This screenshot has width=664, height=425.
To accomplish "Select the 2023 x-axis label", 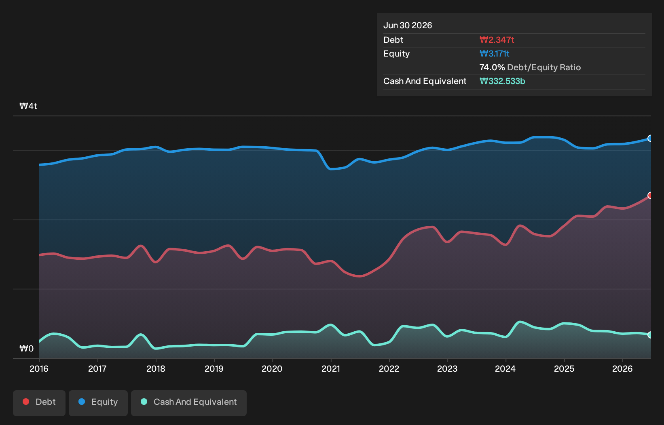I will point(447,369).
